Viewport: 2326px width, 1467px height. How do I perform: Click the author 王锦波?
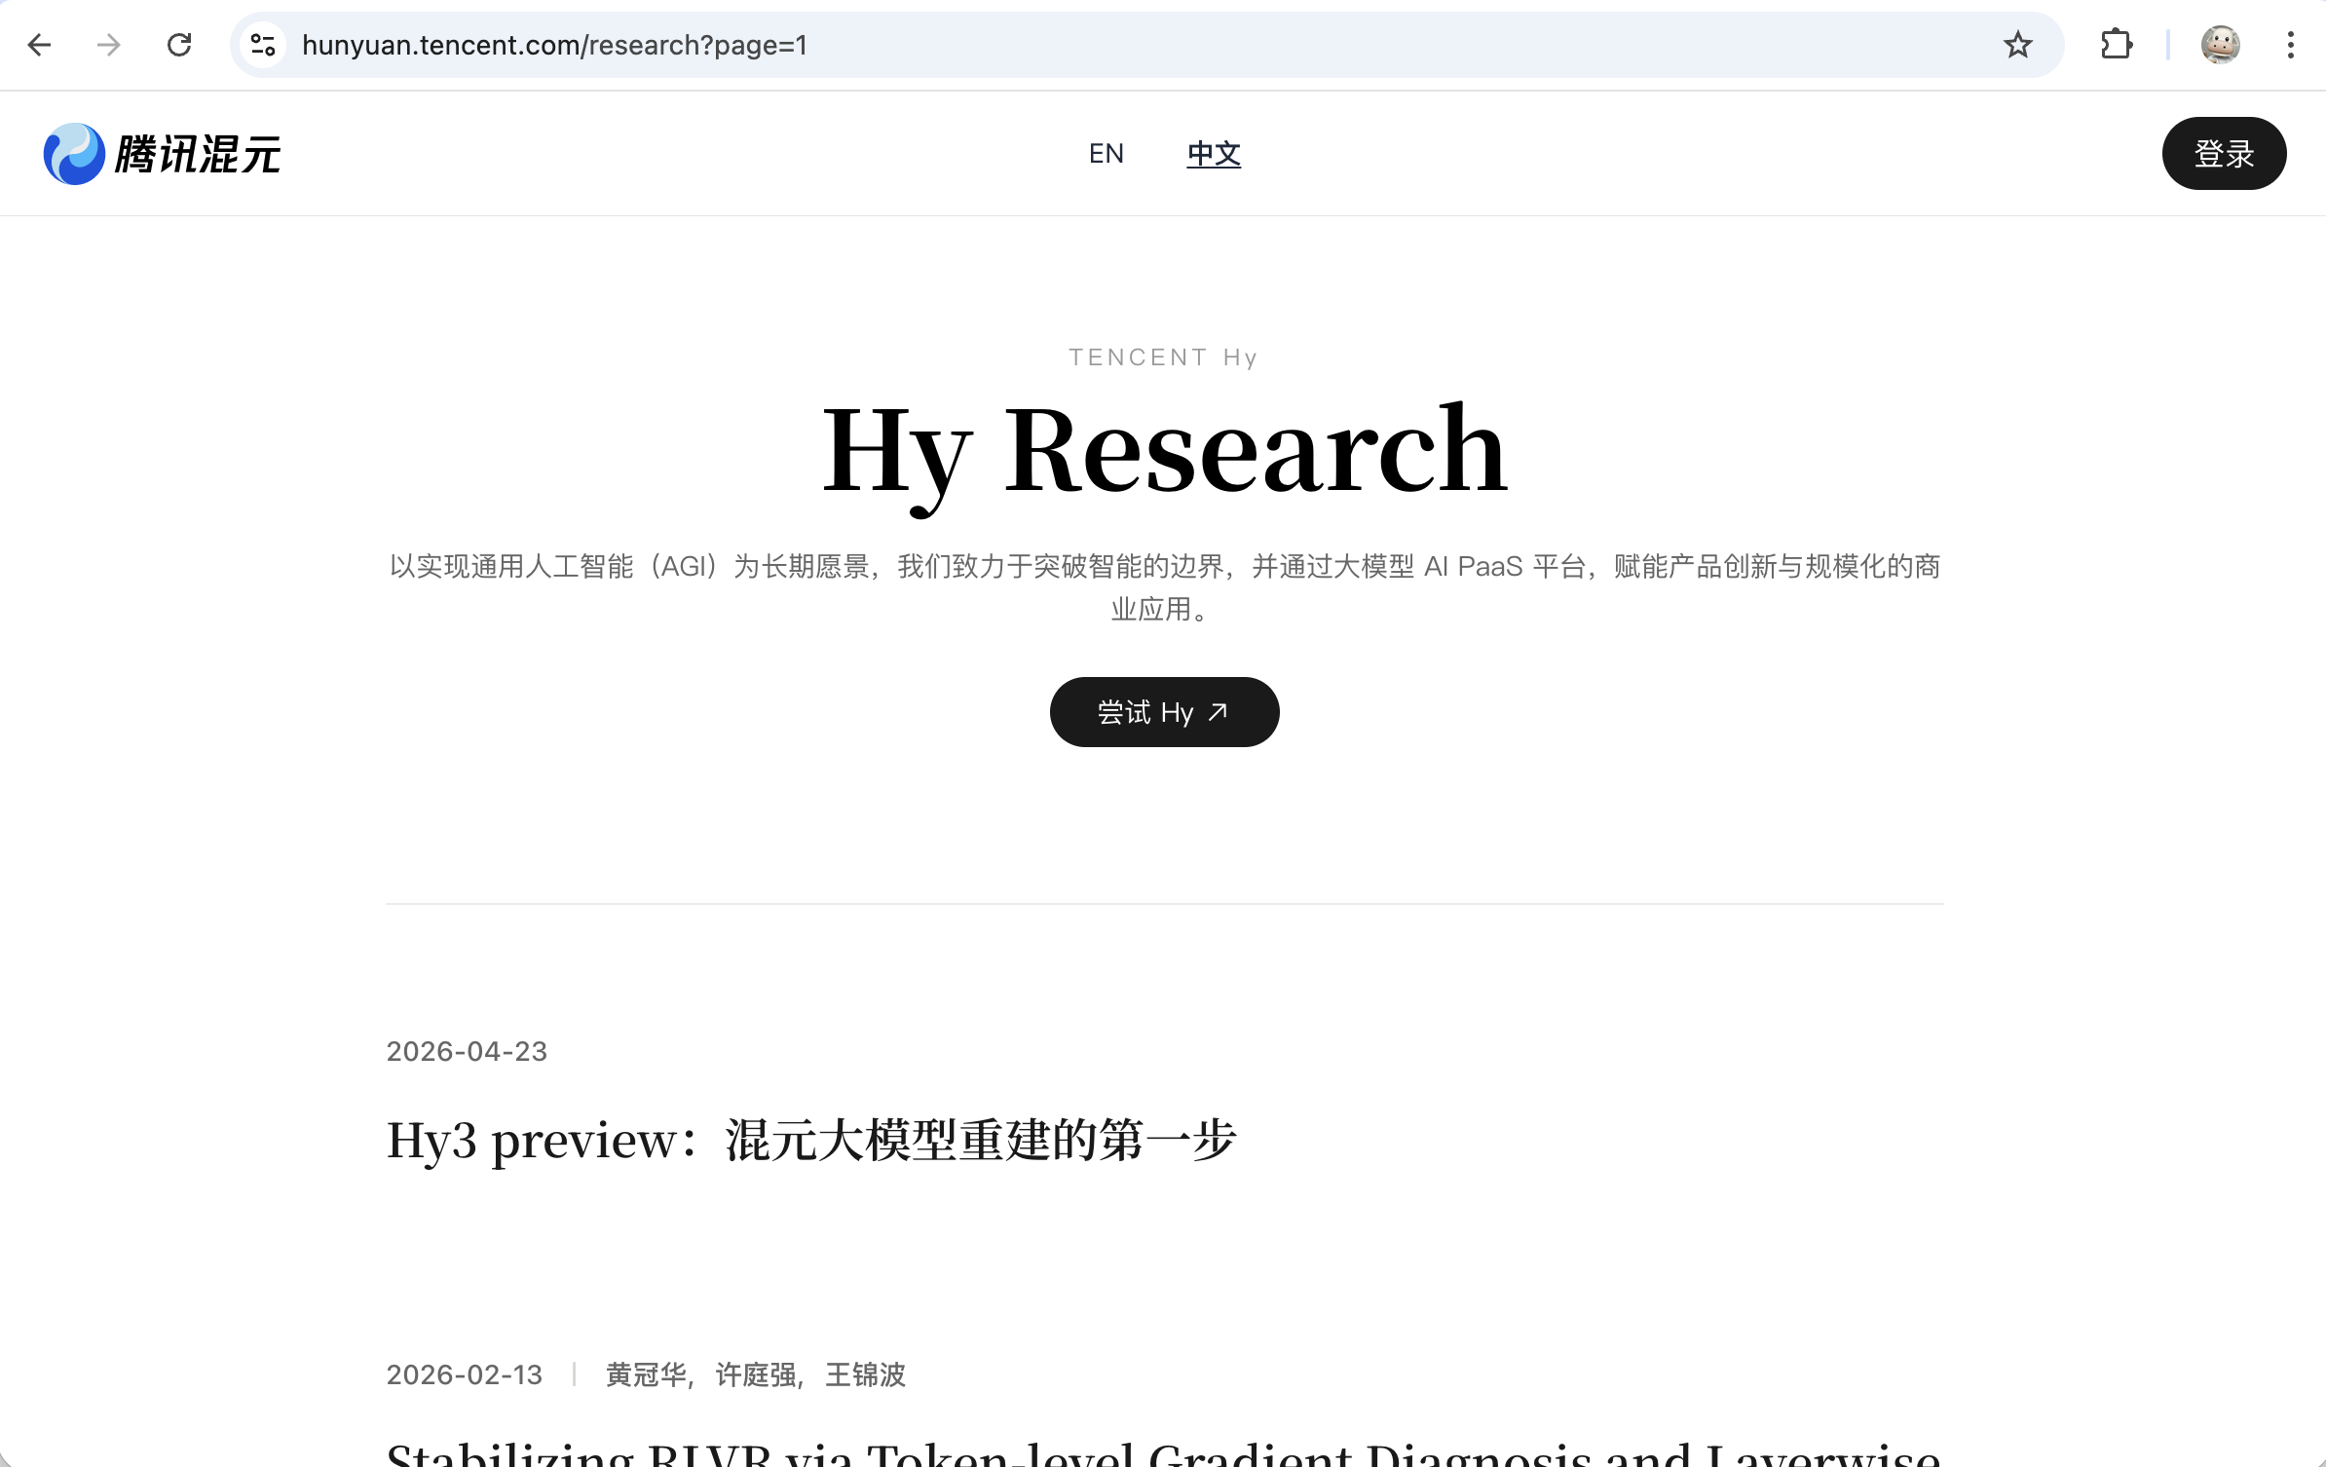[x=865, y=1374]
